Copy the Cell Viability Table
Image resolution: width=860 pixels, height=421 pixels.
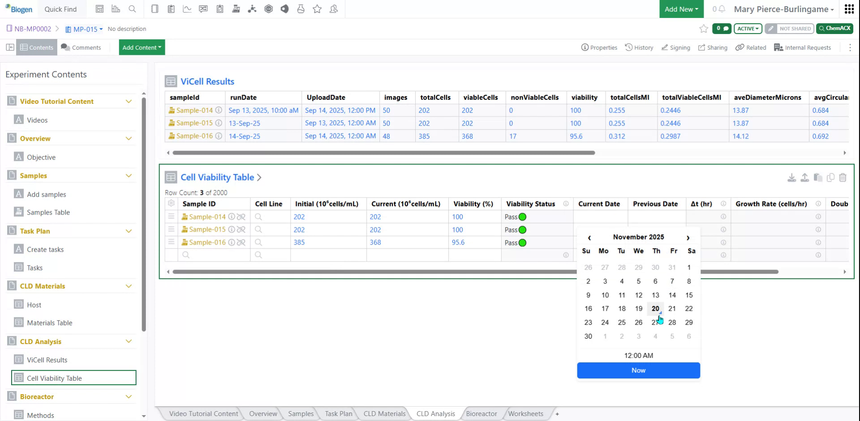point(831,177)
